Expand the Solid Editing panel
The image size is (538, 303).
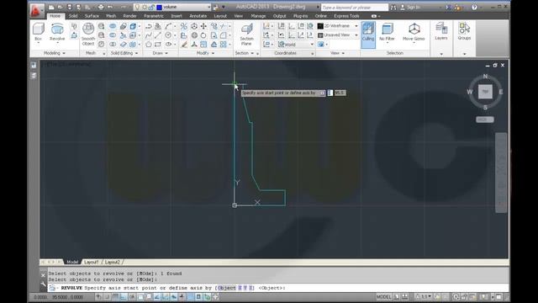[124, 53]
